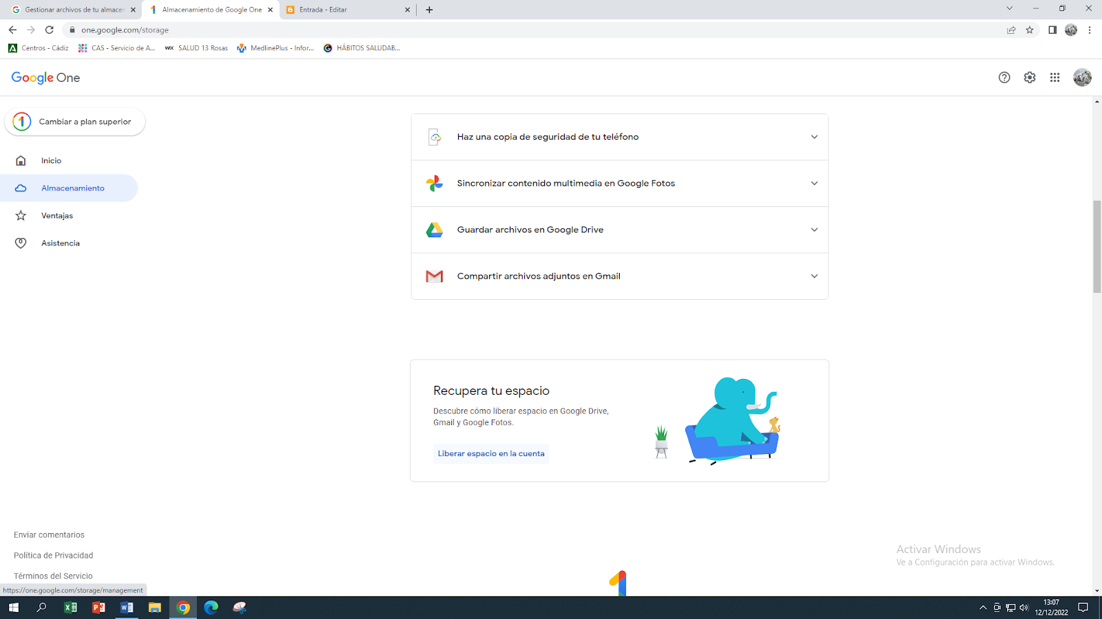Open the Google apps grid
Screen dimensions: 1102x619
click(1054, 78)
